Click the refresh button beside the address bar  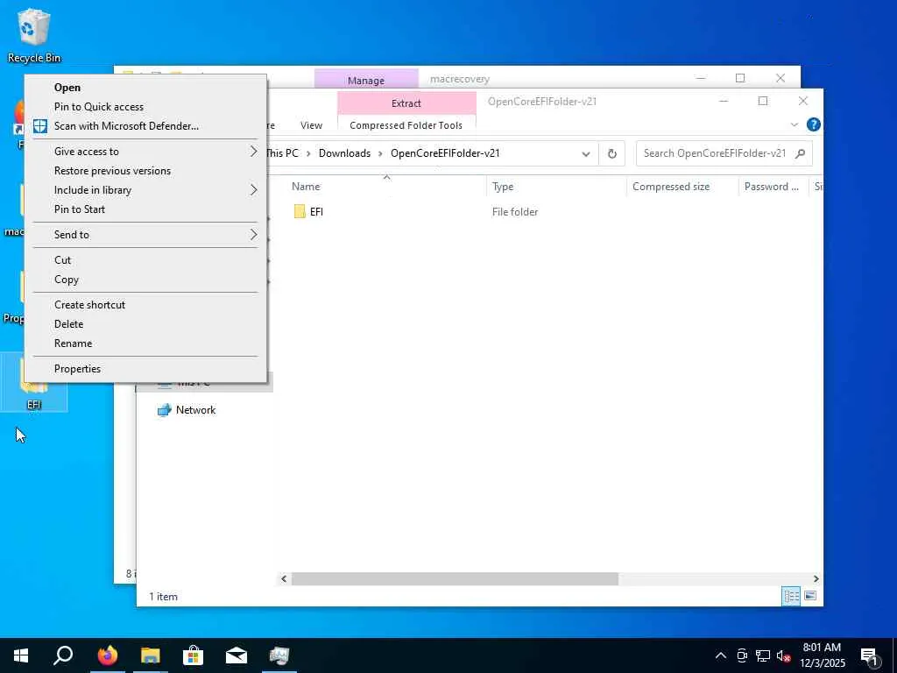click(611, 153)
